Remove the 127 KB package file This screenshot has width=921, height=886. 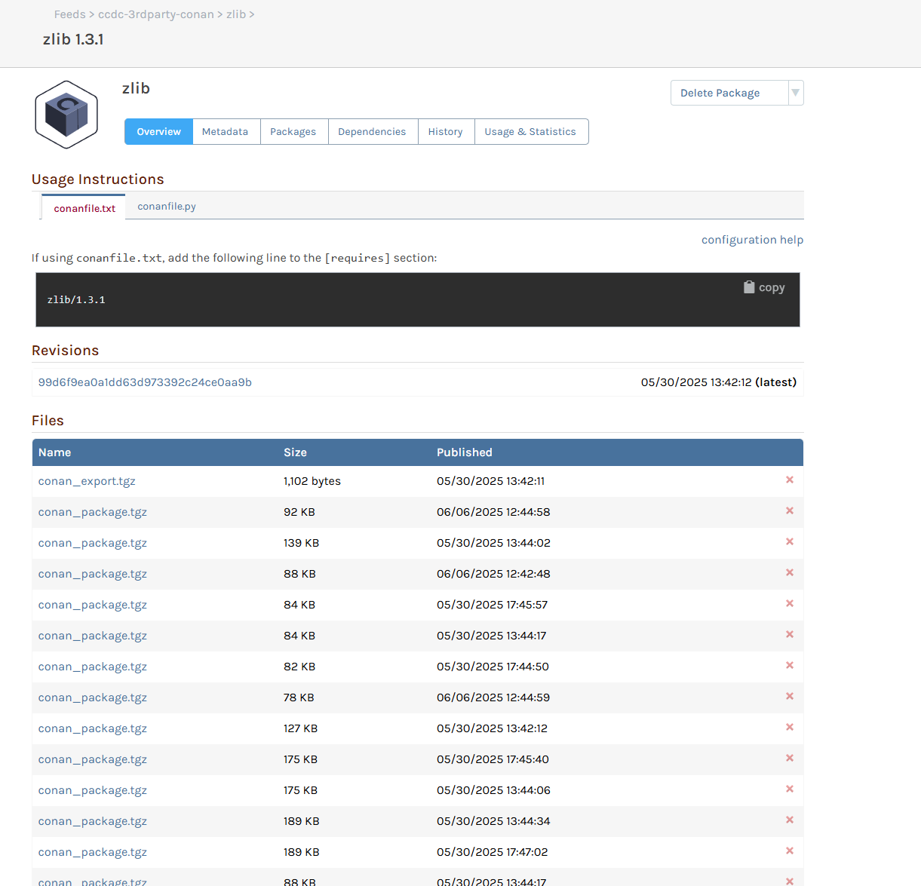[789, 728]
